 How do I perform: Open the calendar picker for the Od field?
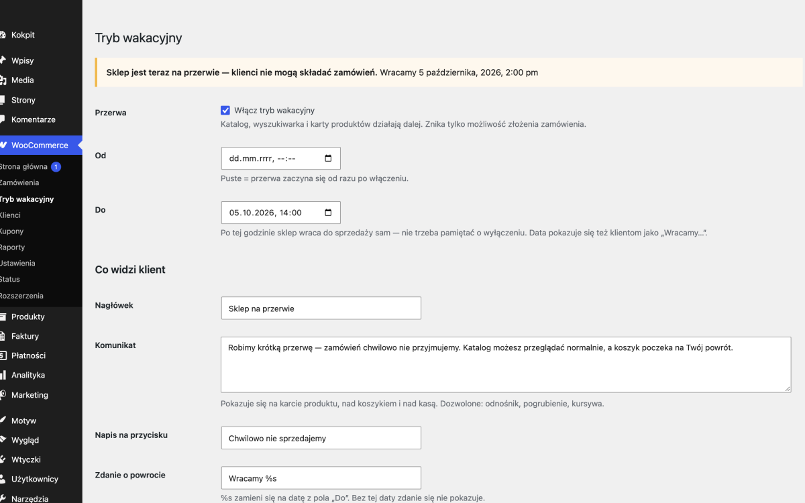pyautogui.click(x=328, y=158)
